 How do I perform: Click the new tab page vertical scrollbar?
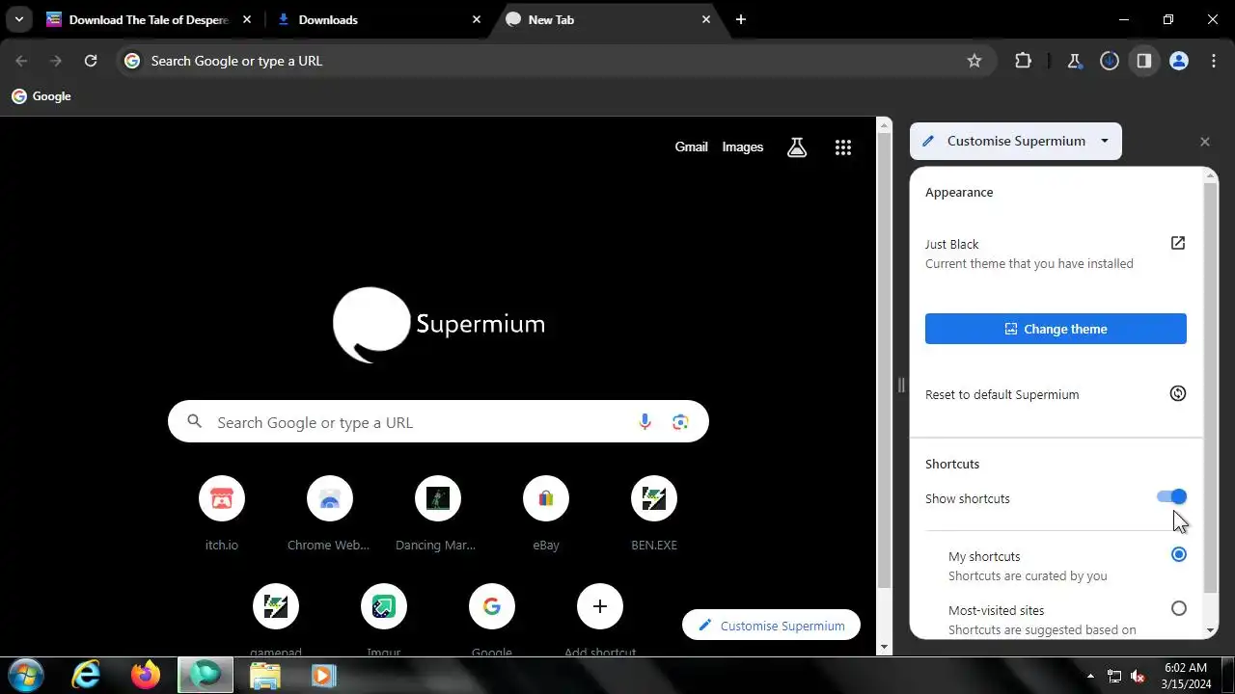point(884,361)
